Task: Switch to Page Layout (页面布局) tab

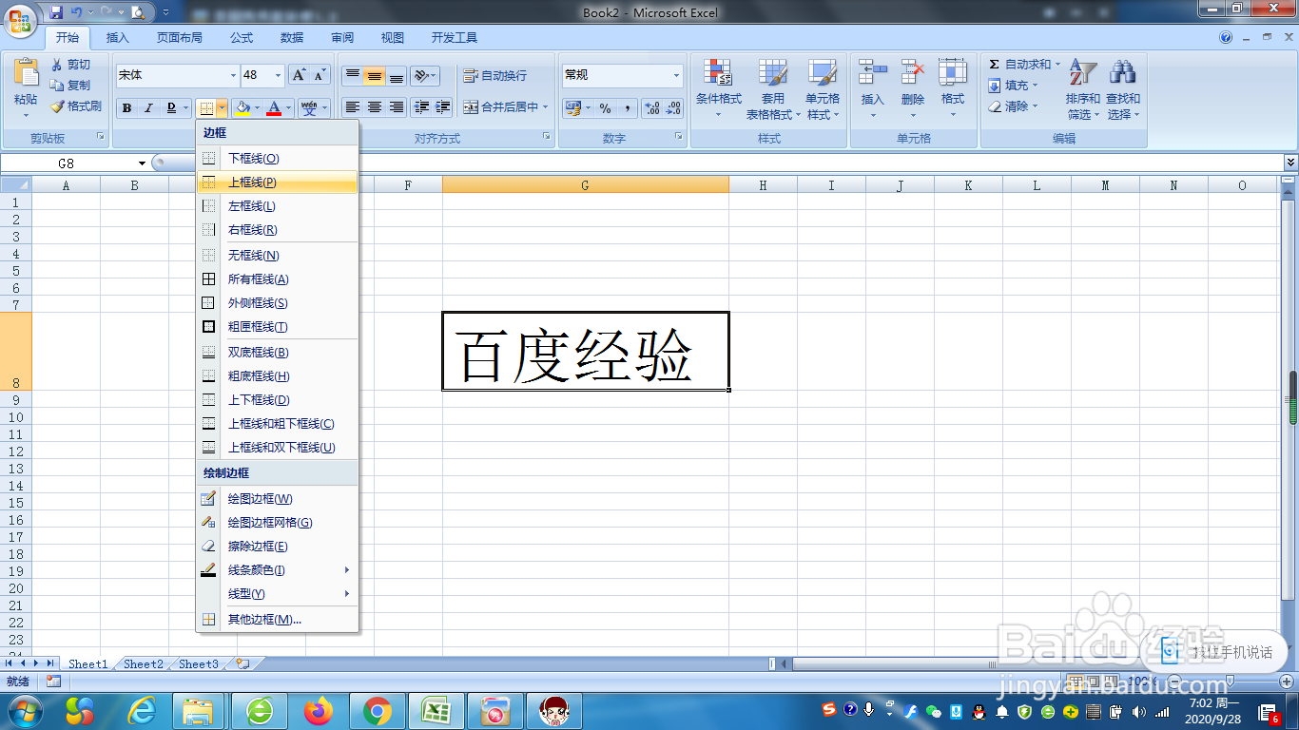Action: 180,38
